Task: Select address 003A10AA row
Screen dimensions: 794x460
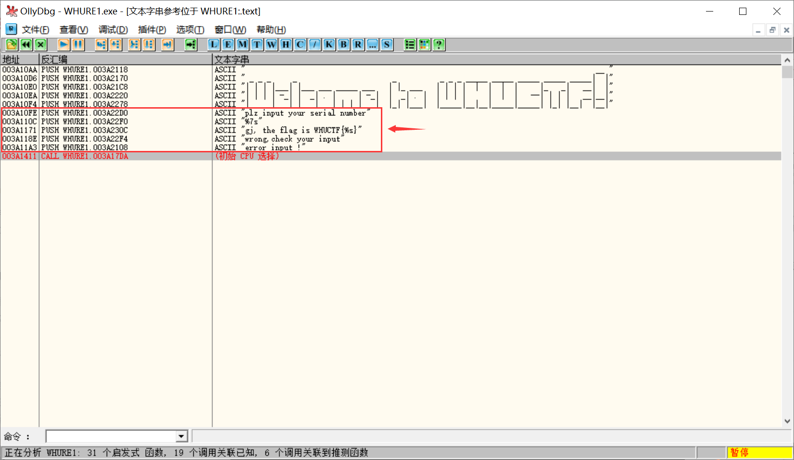Action: (391, 70)
